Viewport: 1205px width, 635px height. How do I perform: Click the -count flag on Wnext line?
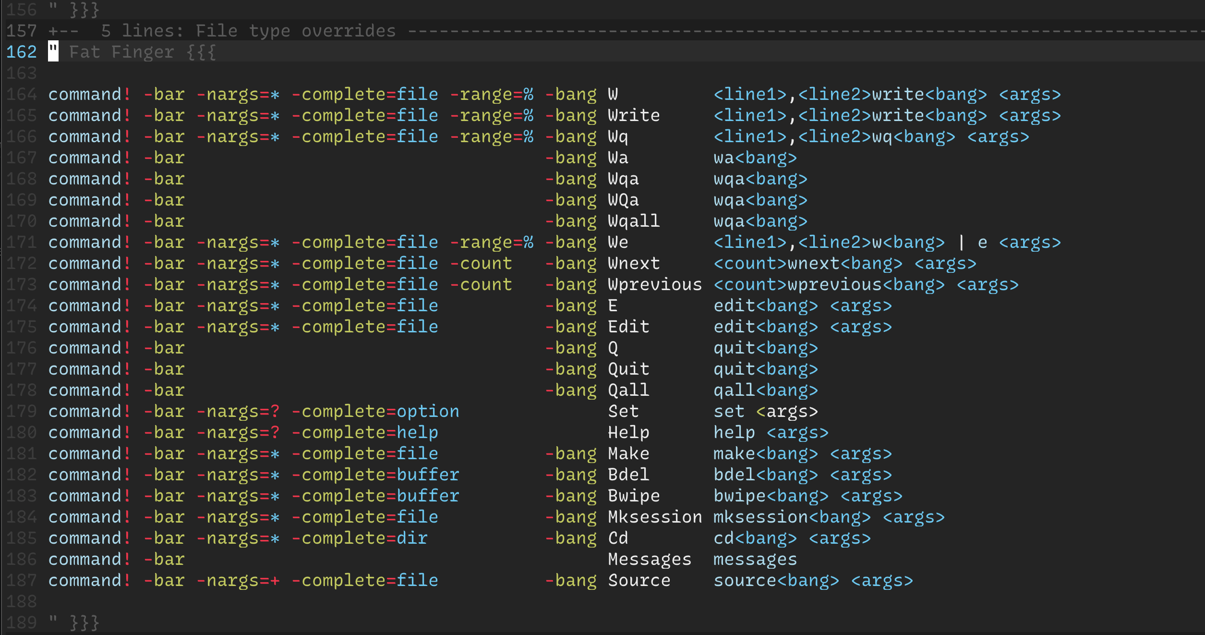[x=481, y=263]
